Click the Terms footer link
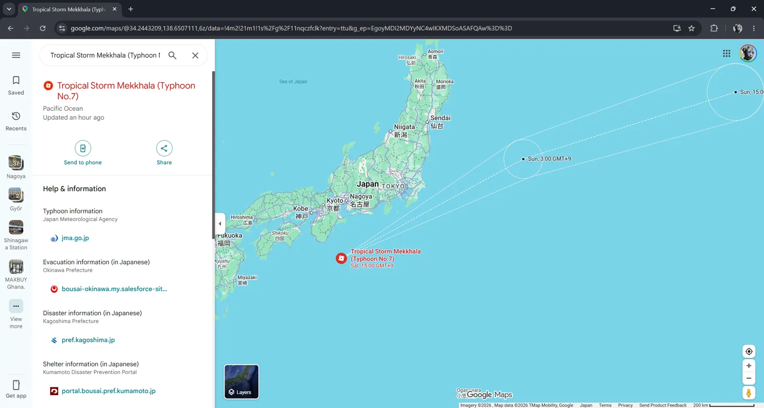764x408 pixels. point(605,405)
